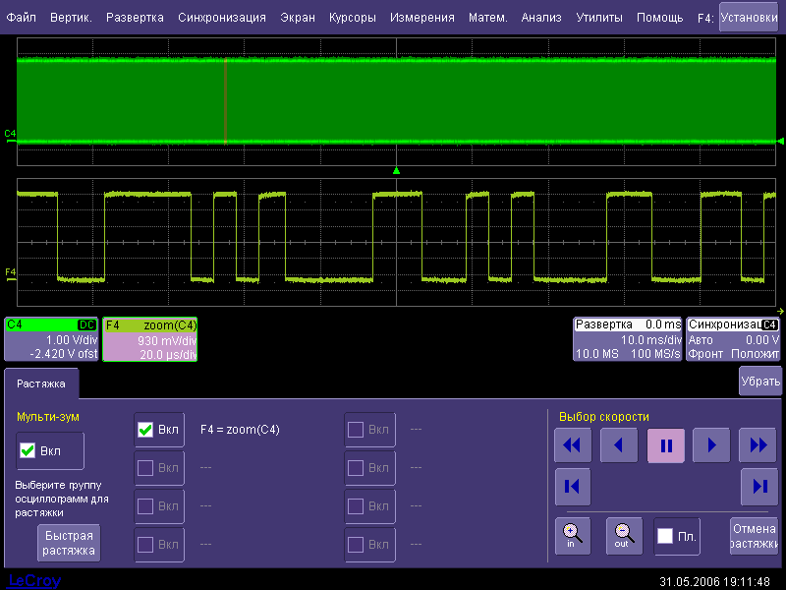Click the Убрать button
The image size is (786, 590).
(759, 381)
